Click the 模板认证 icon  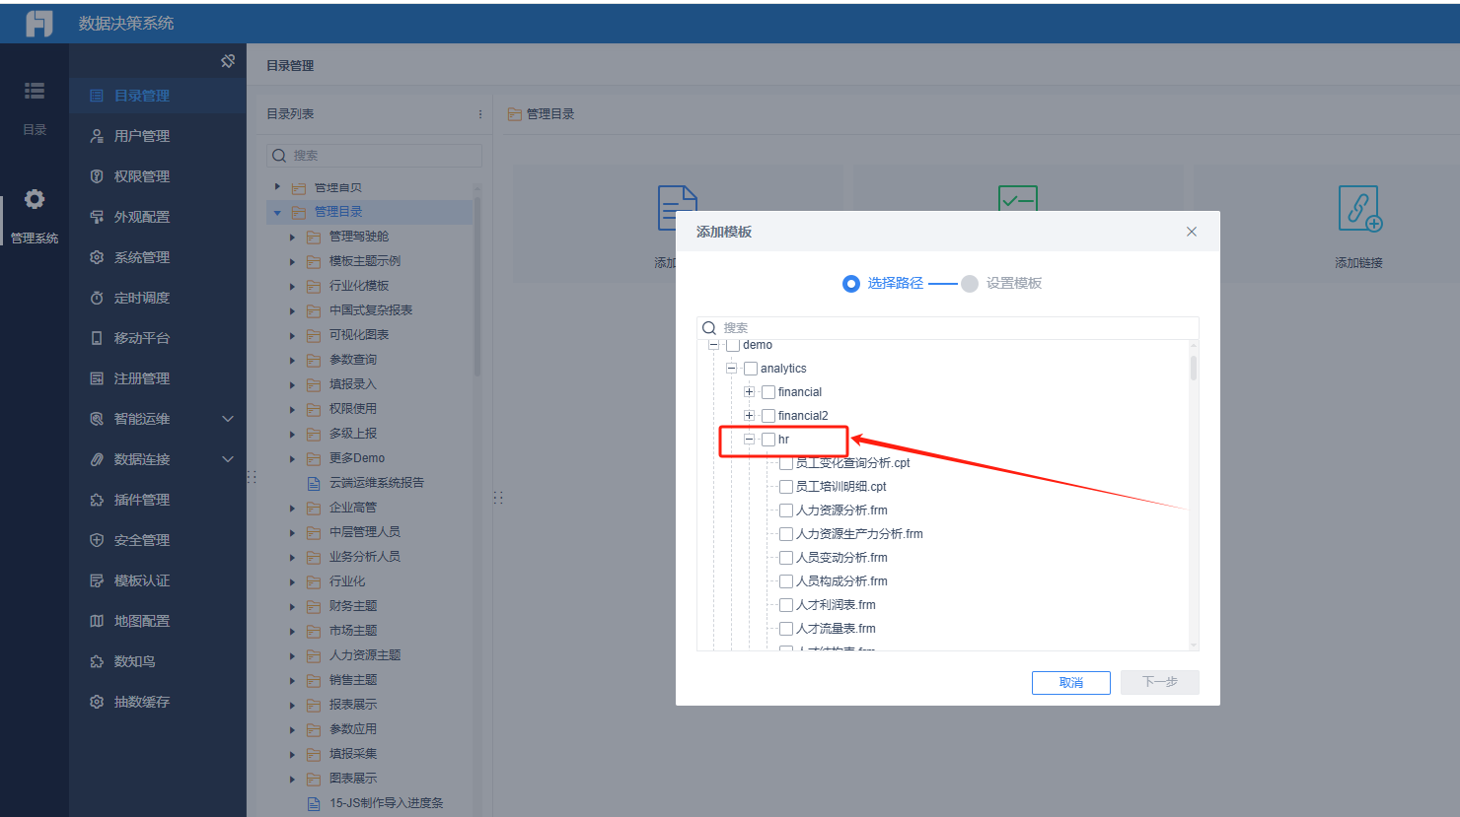point(97,580)
